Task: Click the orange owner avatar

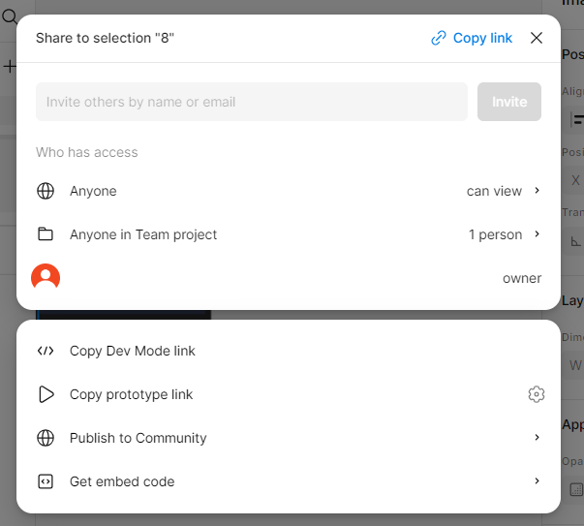Action: [46, 277]
